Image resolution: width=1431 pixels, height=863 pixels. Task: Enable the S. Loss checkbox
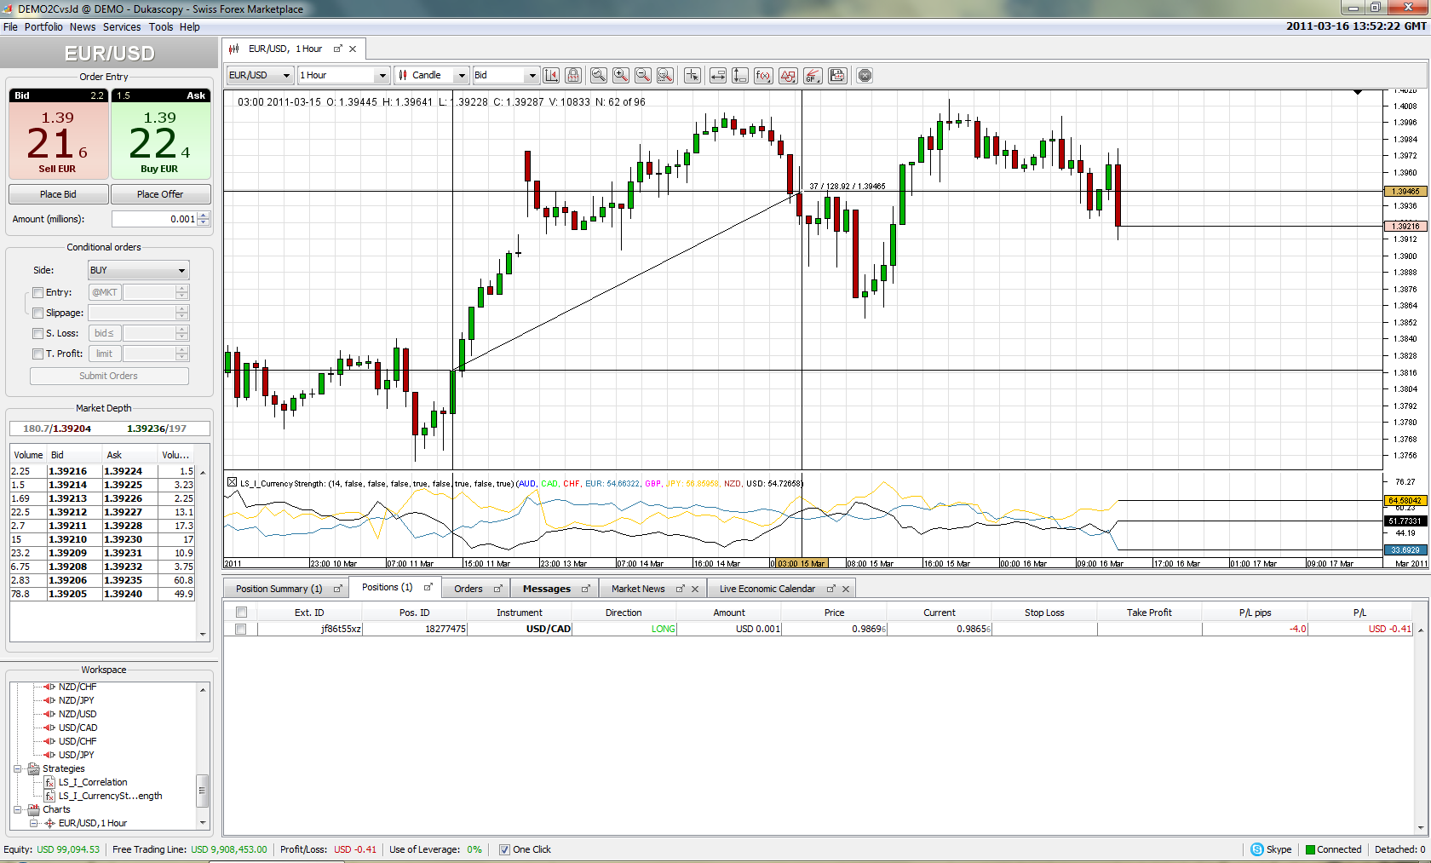pos(37,333)
